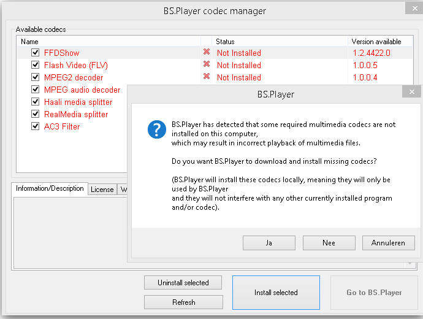This screenshot has width=423, height=319.
Task: Click the Install selected button
Action: [276, 293]
